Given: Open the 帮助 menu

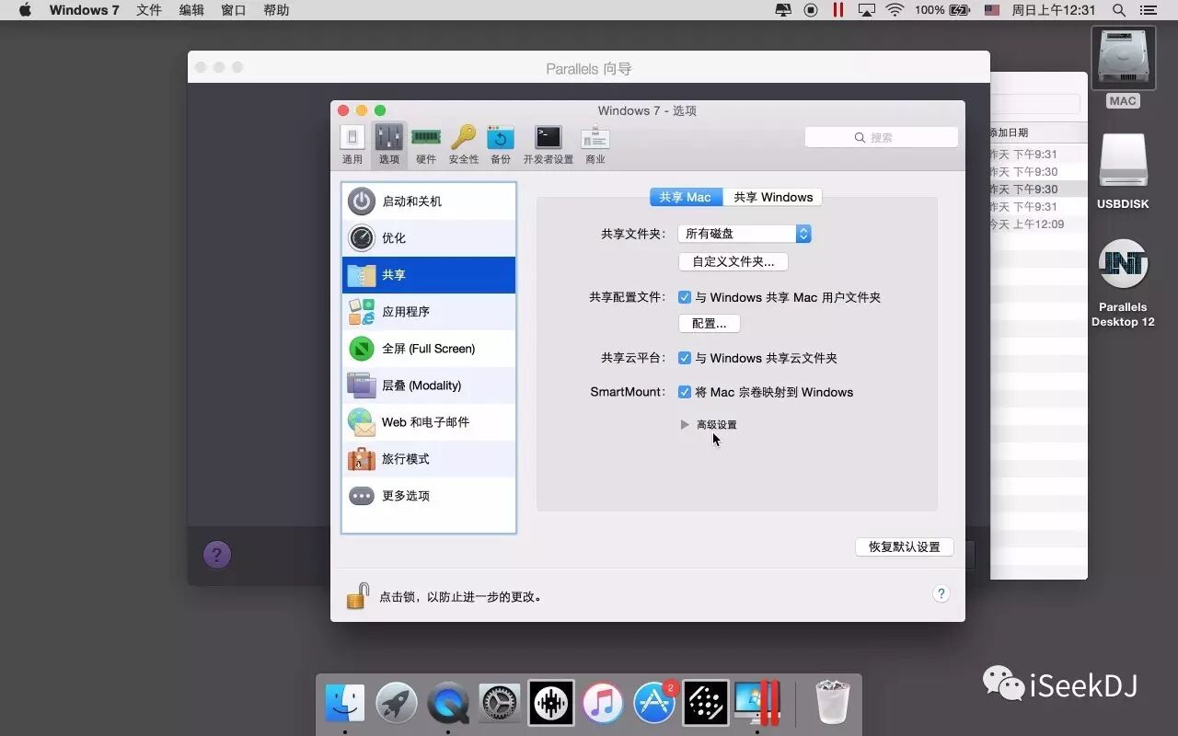Looking at the screenshot, I should (276, 10).
